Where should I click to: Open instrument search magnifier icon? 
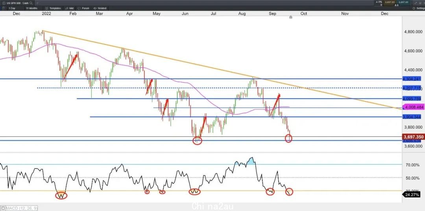31,3
